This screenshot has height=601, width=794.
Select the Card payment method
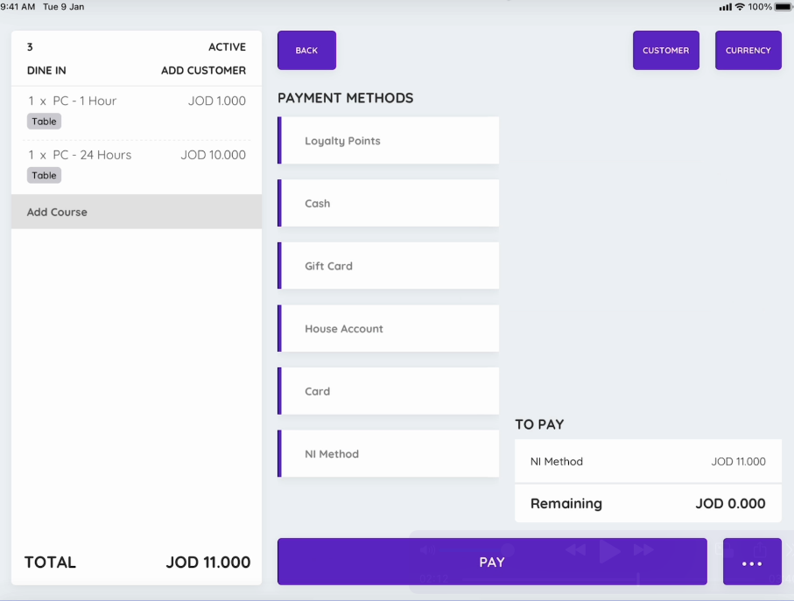pyautogui.click(x=389, y=391)
